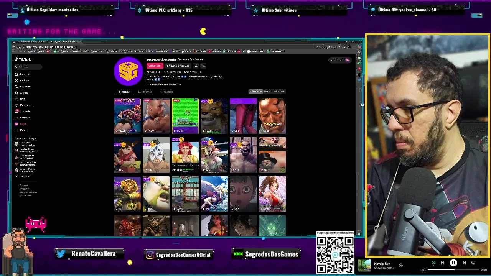Click the share profile arrow icon
491x276 pixels.
click(x=203, y=66)
